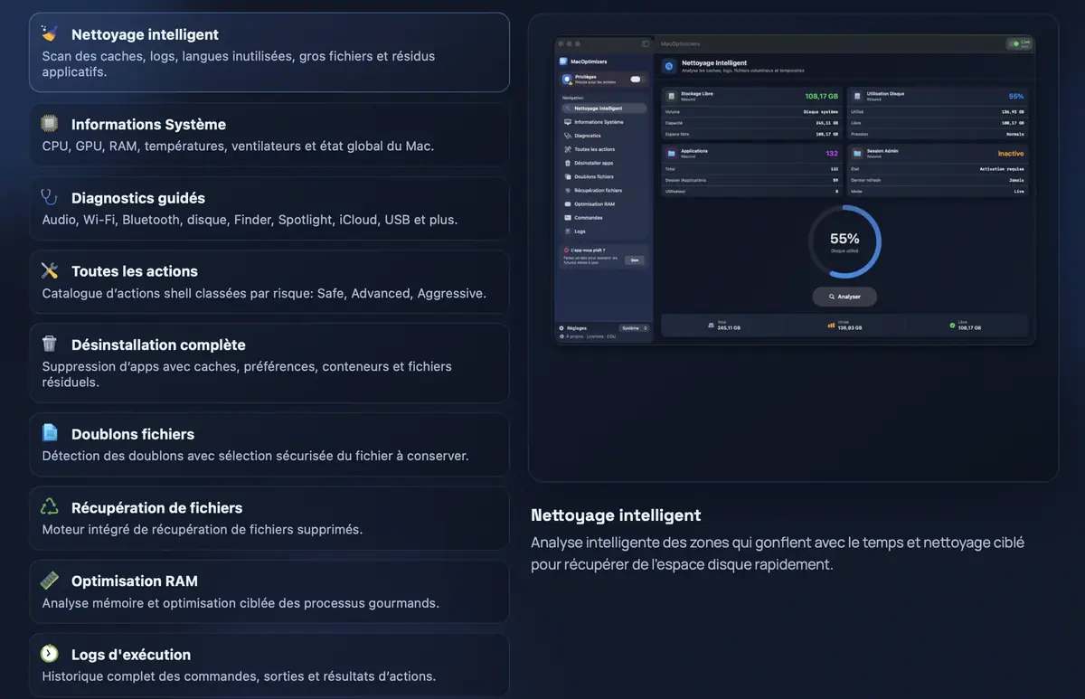Click the trash icon on Désinstallation complète card
Image resolution: width=1085 pixels, height=699 pixels.
point(50,344)
